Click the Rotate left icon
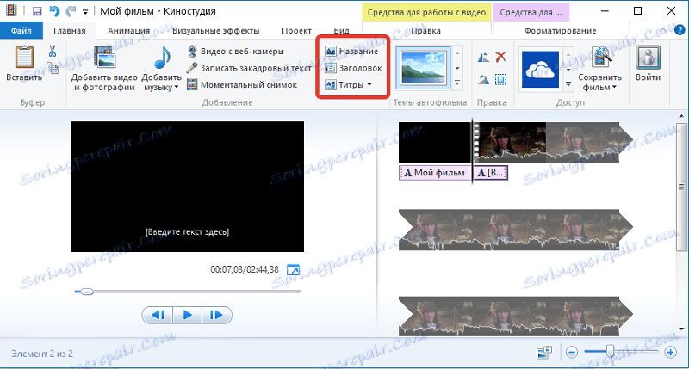This screenshot has height=369, width=689. tap(483, 57)
